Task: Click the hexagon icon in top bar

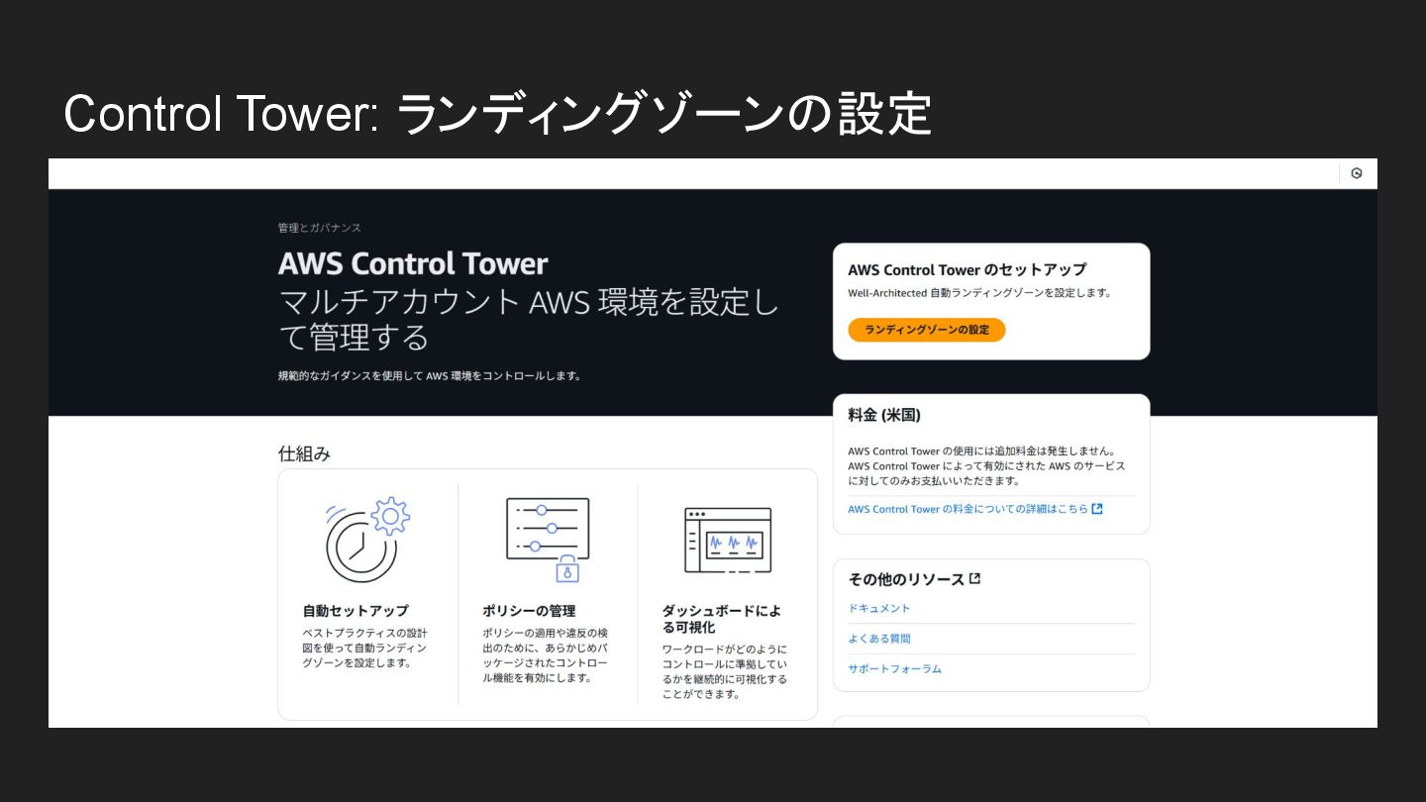Action: (x=1357, y=173)
